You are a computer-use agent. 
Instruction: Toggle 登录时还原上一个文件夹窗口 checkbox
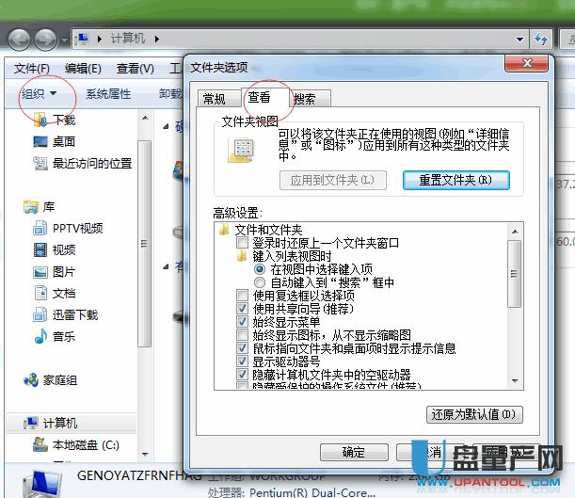tap(243, 242)
